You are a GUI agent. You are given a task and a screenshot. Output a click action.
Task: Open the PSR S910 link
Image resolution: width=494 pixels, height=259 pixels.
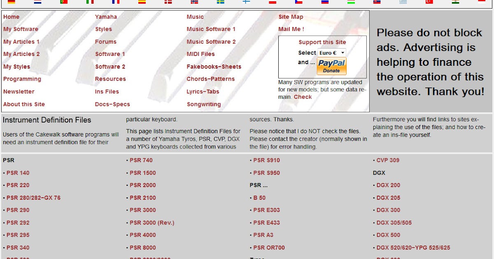[x=267, y=160]
